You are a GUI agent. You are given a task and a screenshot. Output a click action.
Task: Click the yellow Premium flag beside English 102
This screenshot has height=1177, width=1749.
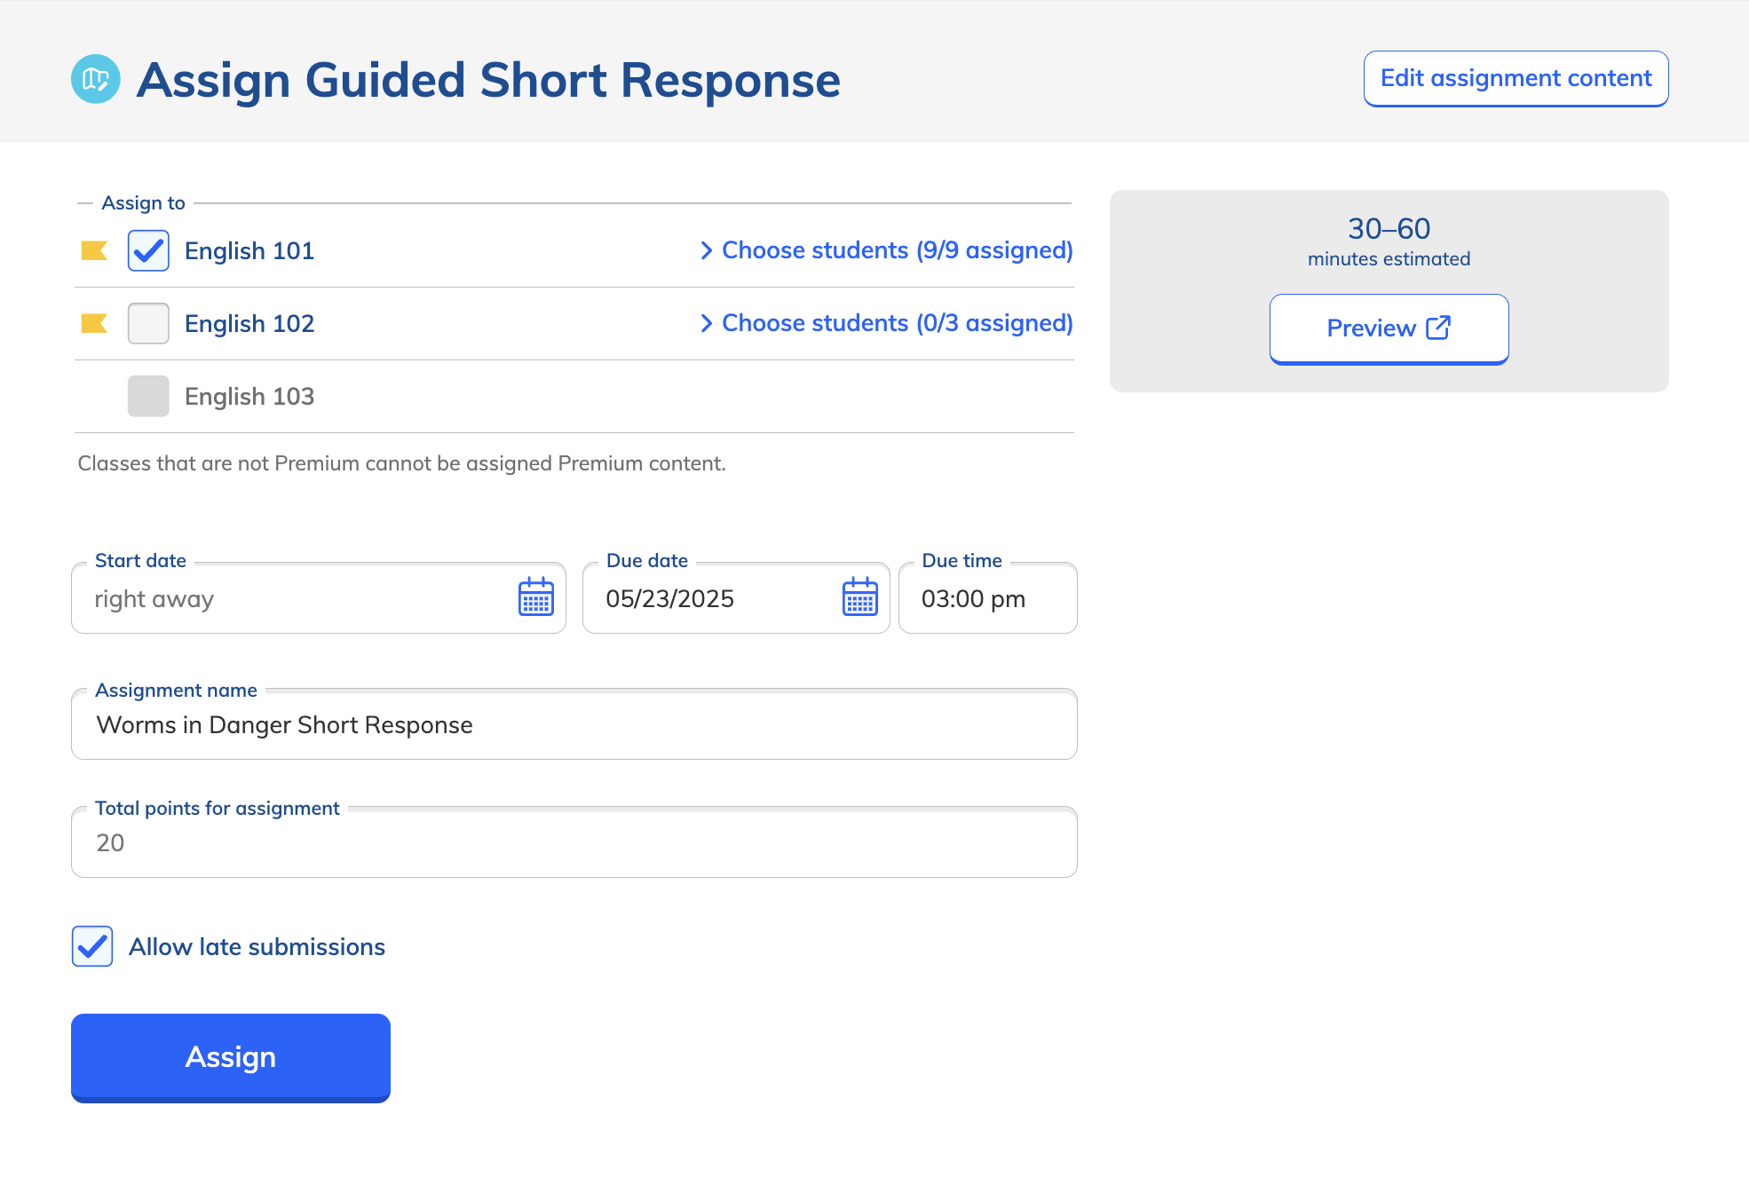[94, 324]
